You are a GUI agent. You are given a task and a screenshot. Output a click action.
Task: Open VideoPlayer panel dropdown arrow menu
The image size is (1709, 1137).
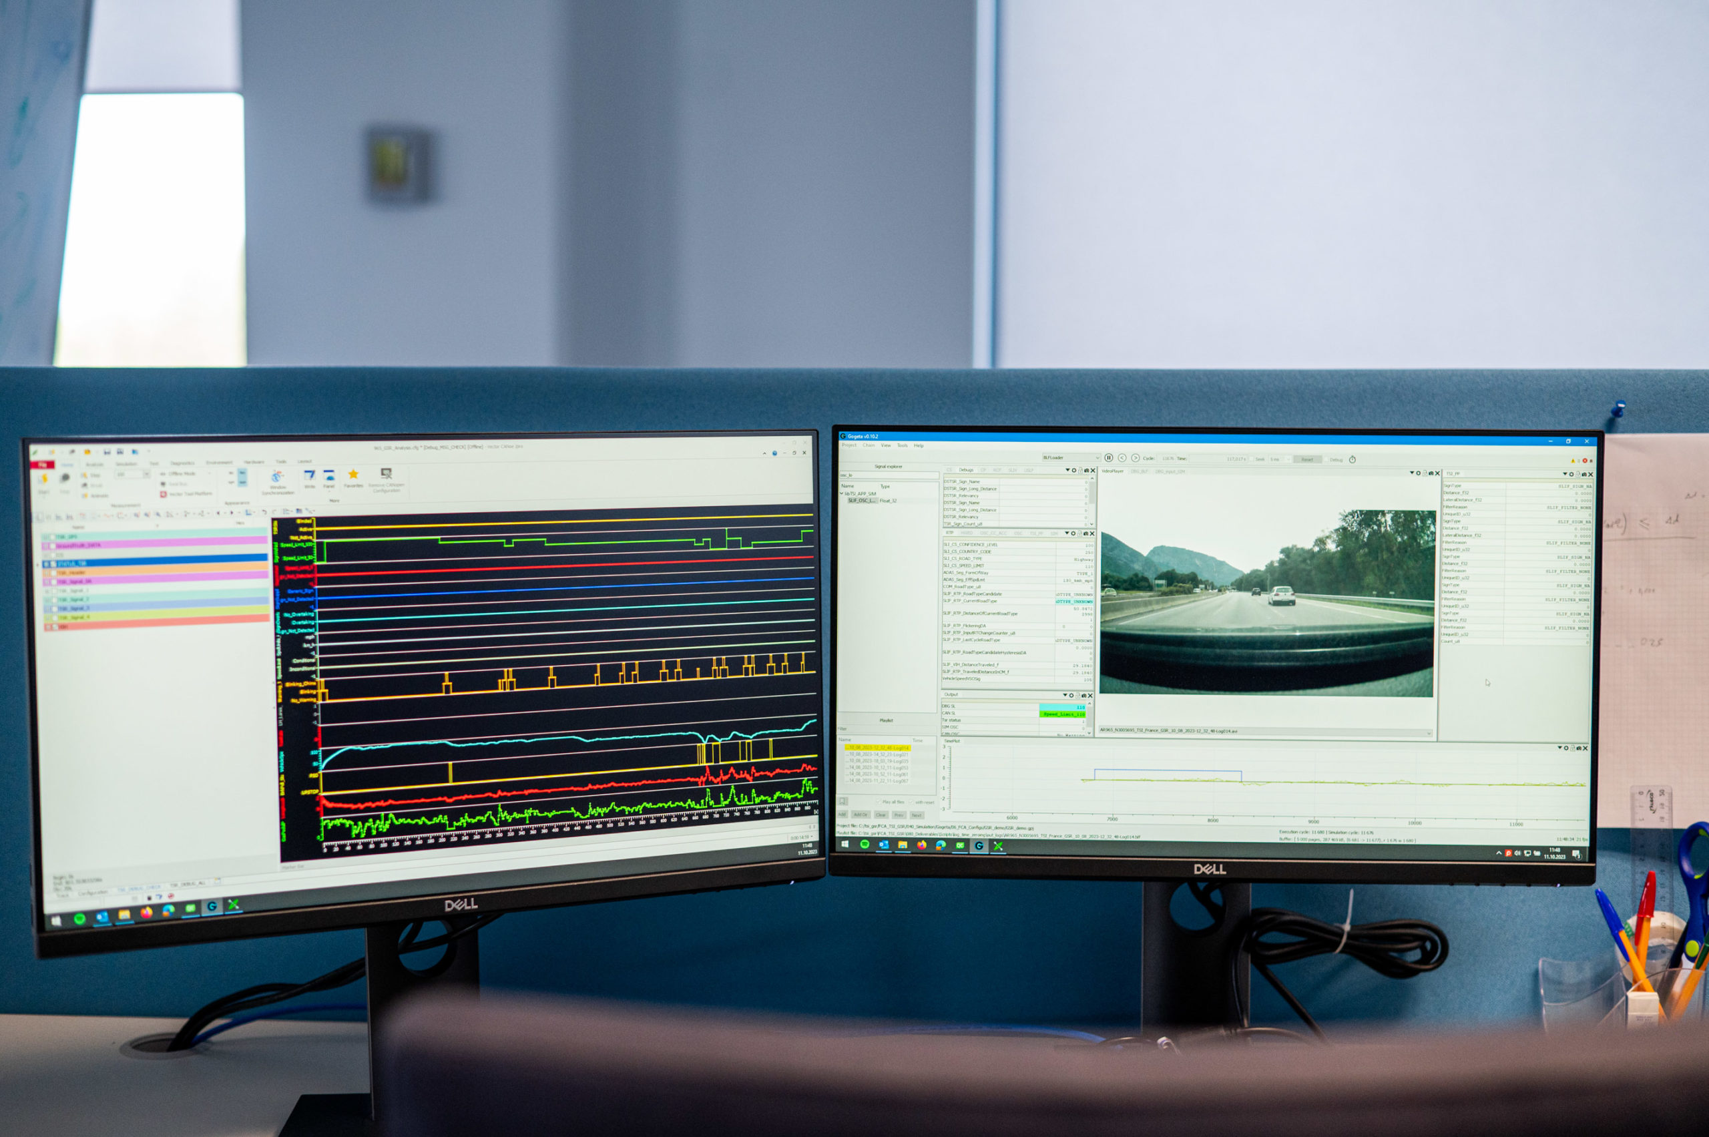click(x=1413, y=473)
